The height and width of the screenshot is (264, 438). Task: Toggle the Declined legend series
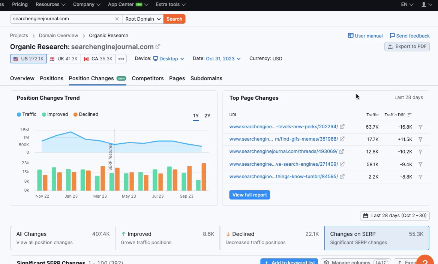click(86, 114)
